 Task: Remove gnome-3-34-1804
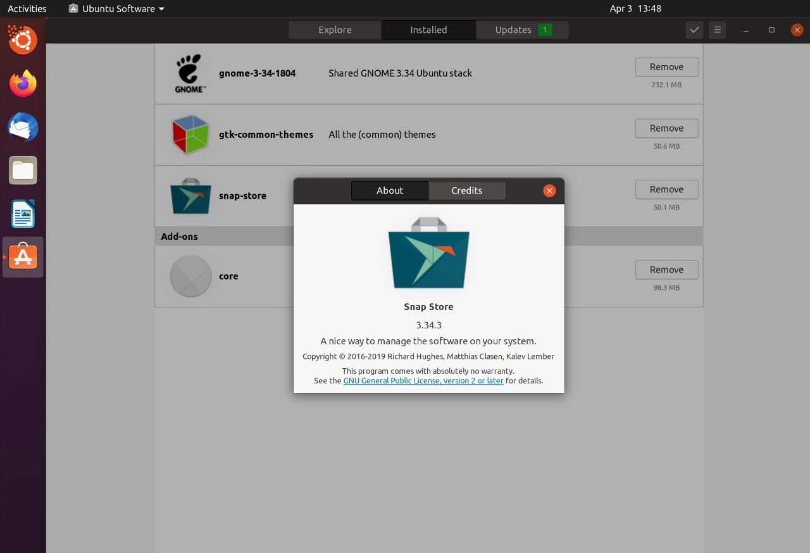point(666,67)
